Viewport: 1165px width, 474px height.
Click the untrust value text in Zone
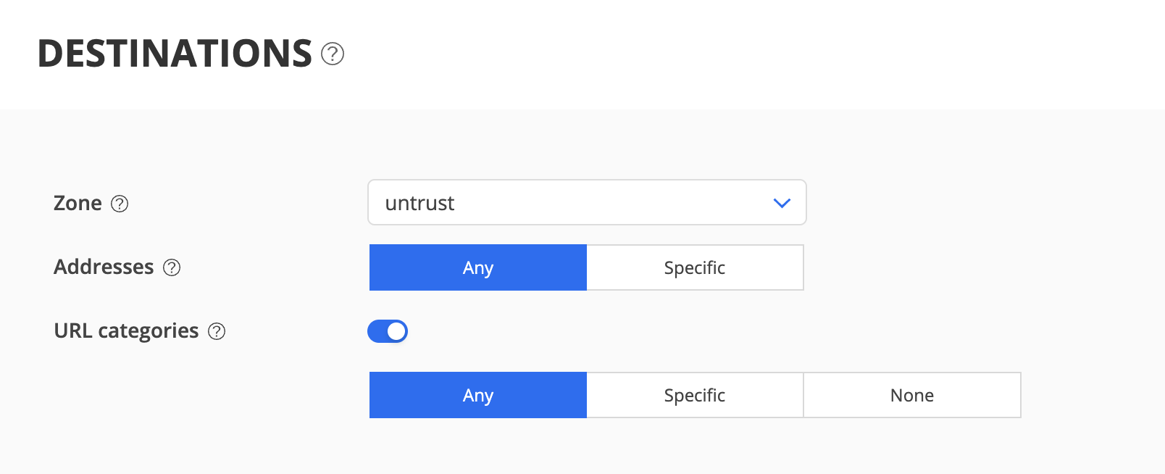[419, 203]
